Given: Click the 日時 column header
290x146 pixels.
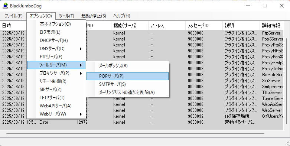Looking at the screenshot, I should pyautogui.click(x=13, y=26).
